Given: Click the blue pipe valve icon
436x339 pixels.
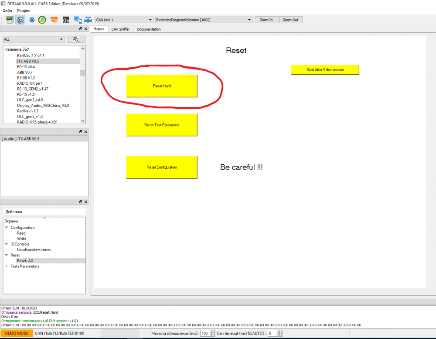Looking at the screenshot, I should point(88,20).
